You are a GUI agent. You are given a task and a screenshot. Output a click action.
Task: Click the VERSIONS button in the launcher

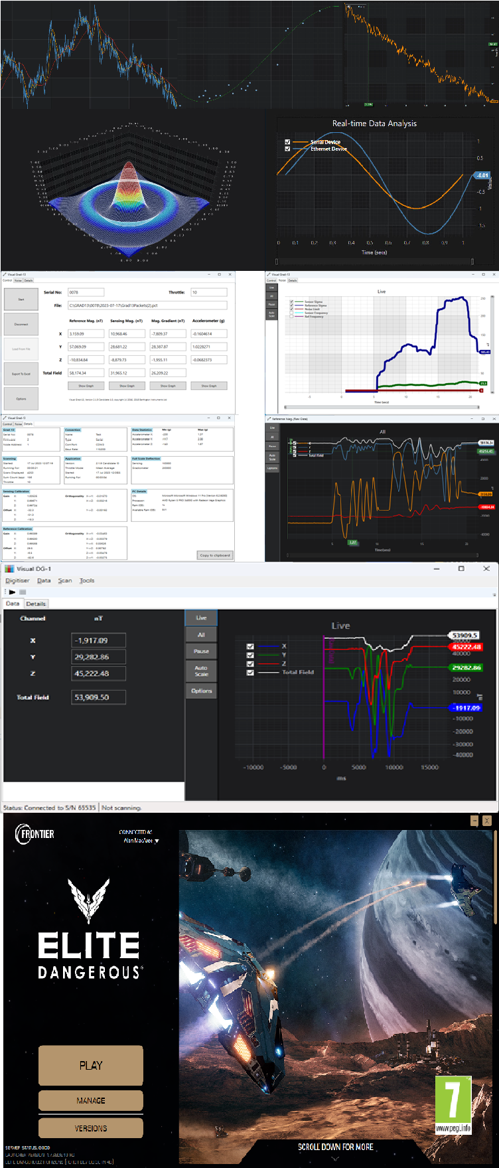(91, 1128)
